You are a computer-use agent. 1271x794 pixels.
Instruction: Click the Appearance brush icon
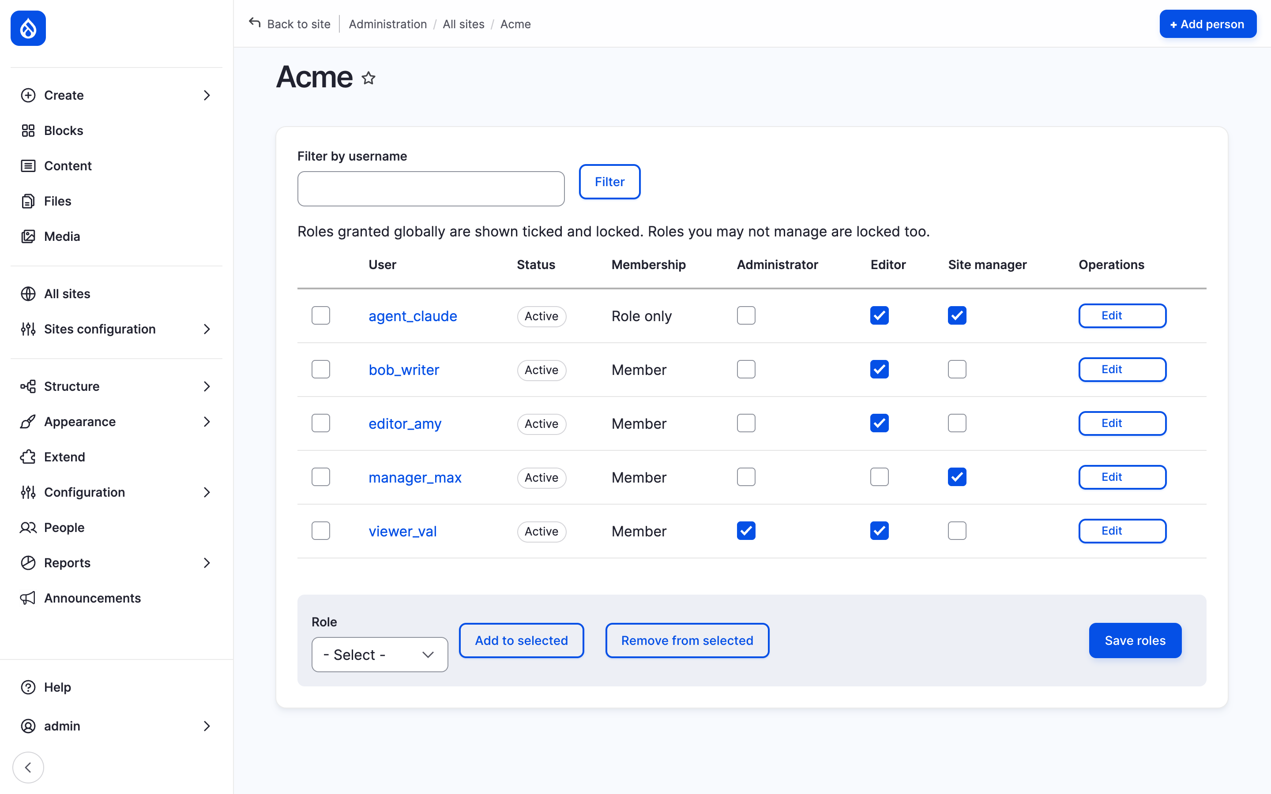pyautogui.click(x=28, y=422)
